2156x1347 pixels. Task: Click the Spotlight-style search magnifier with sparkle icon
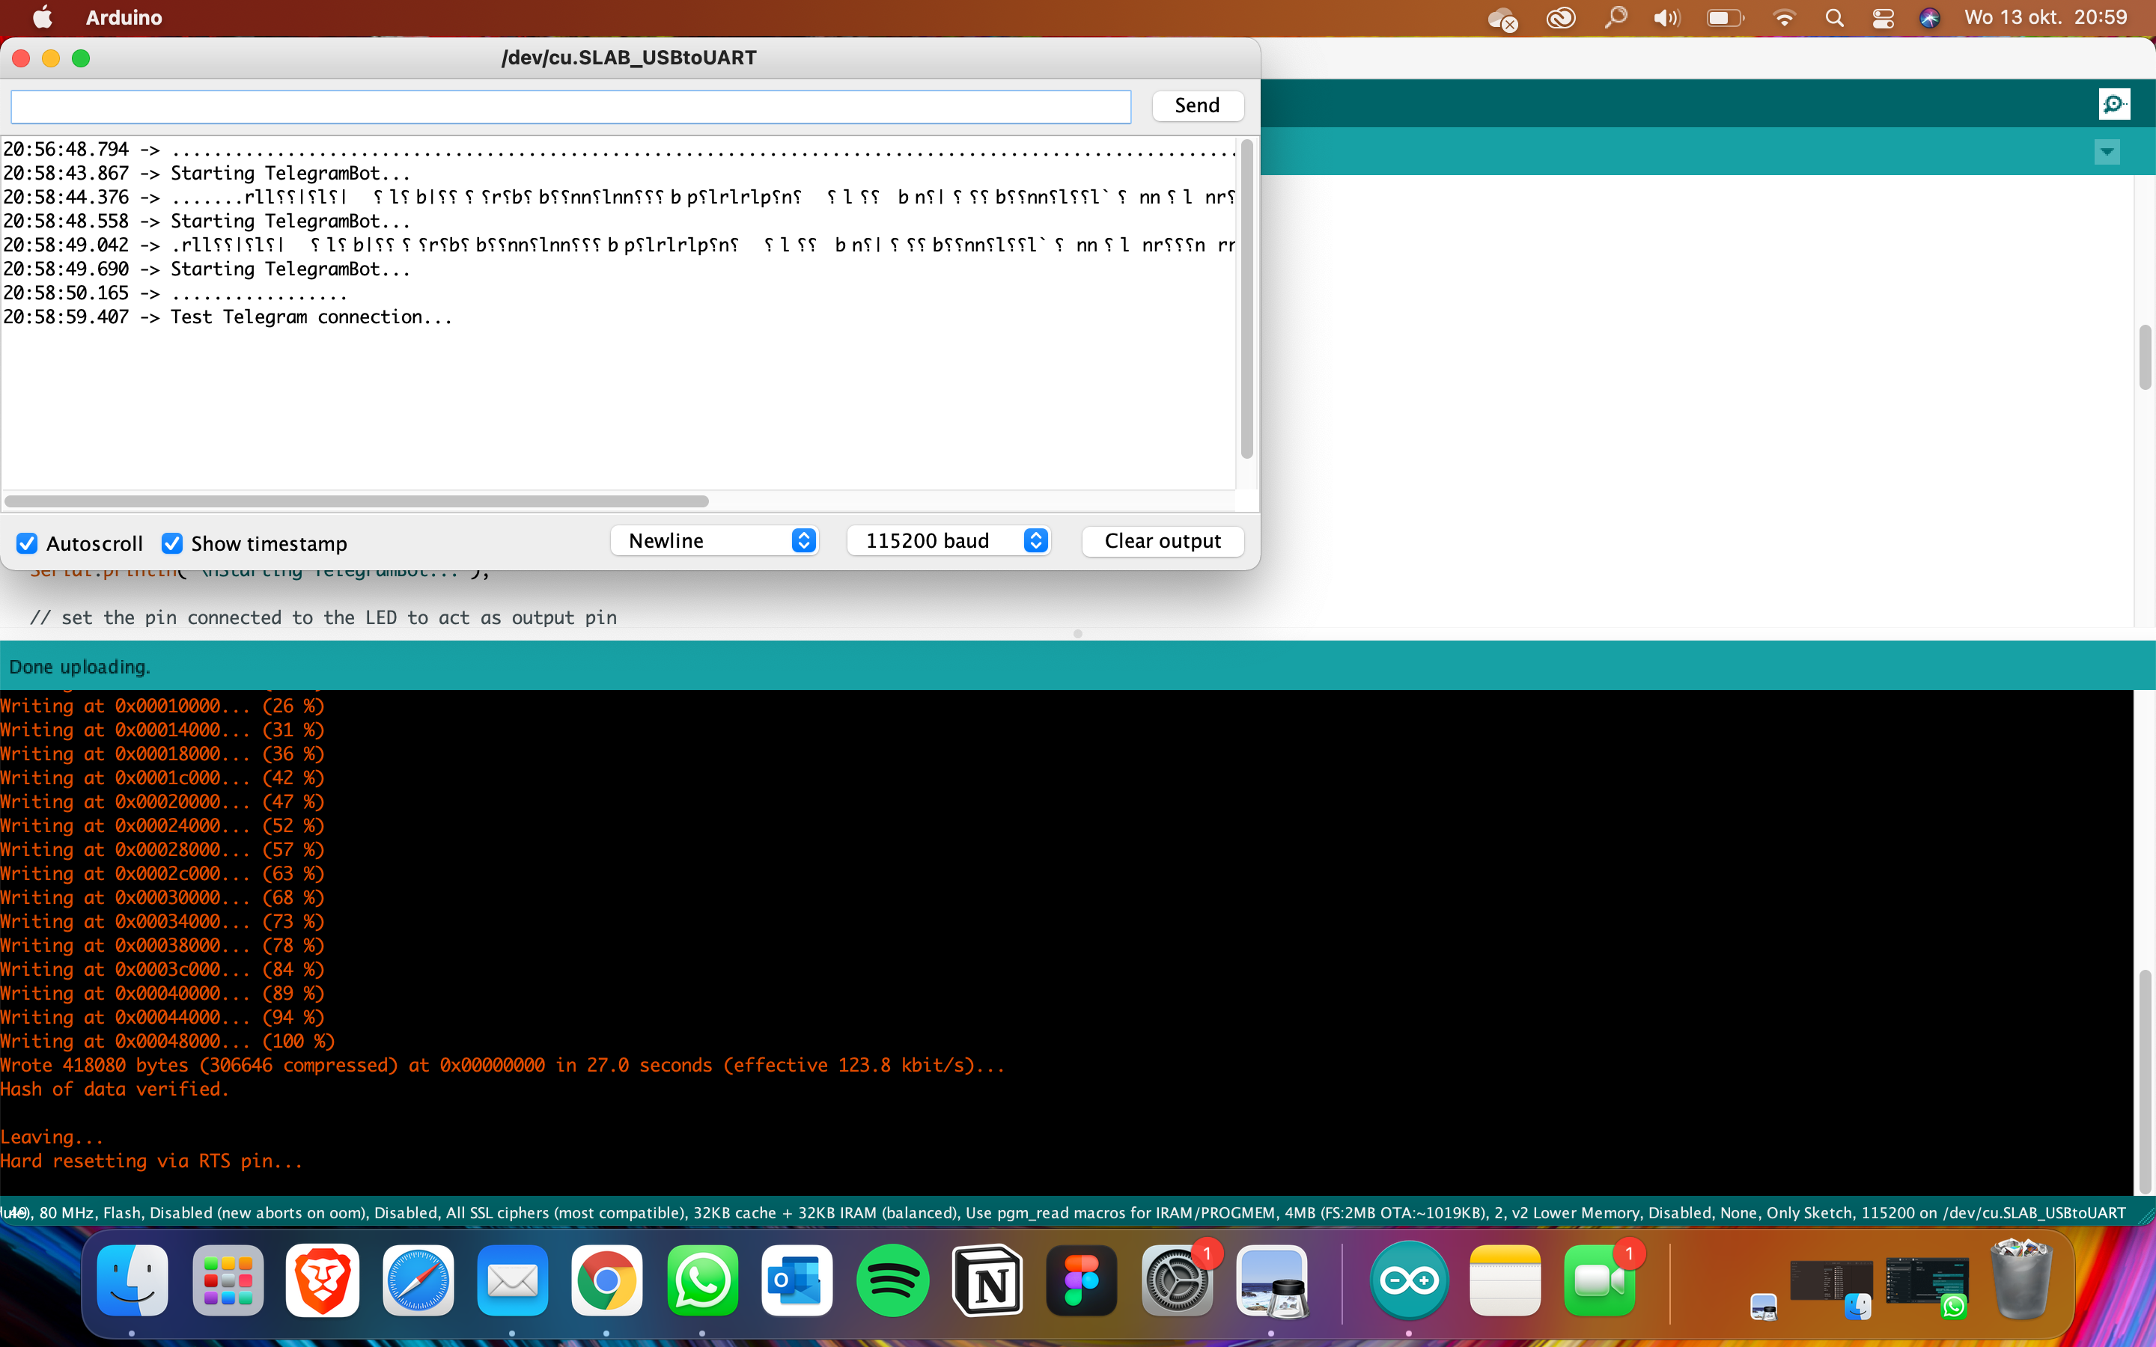pos(1616,17)
